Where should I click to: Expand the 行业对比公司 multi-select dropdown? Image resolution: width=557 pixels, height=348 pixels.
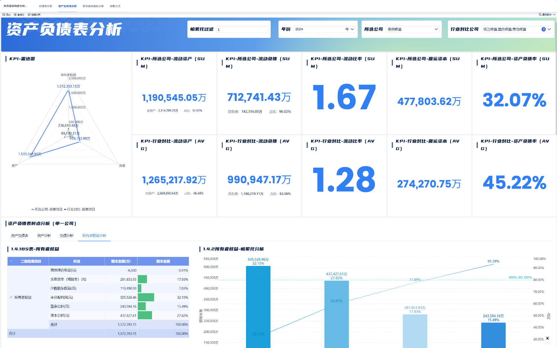pos(549,29)
